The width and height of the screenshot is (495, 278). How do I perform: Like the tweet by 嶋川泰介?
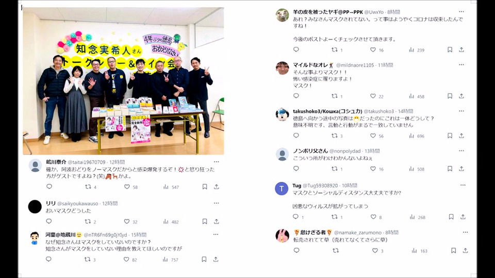[x=127, y=187]
